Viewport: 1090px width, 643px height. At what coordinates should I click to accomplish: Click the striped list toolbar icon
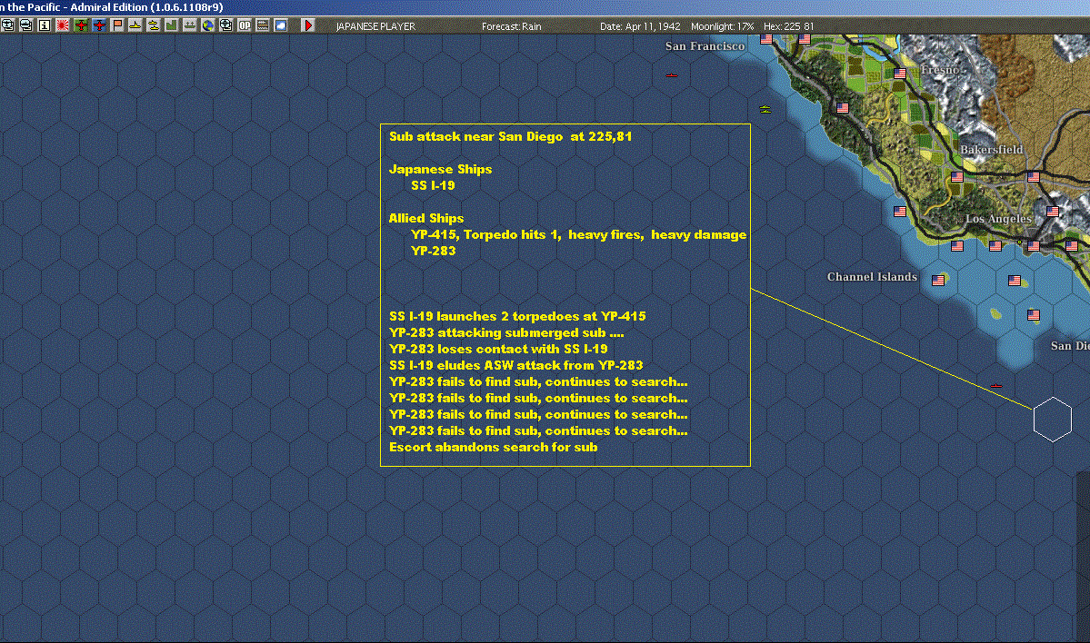[262, 25]
